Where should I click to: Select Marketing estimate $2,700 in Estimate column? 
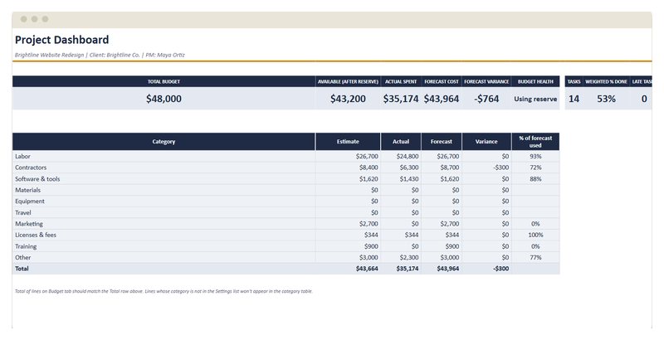pyautogui.click(x=348, y=224)
